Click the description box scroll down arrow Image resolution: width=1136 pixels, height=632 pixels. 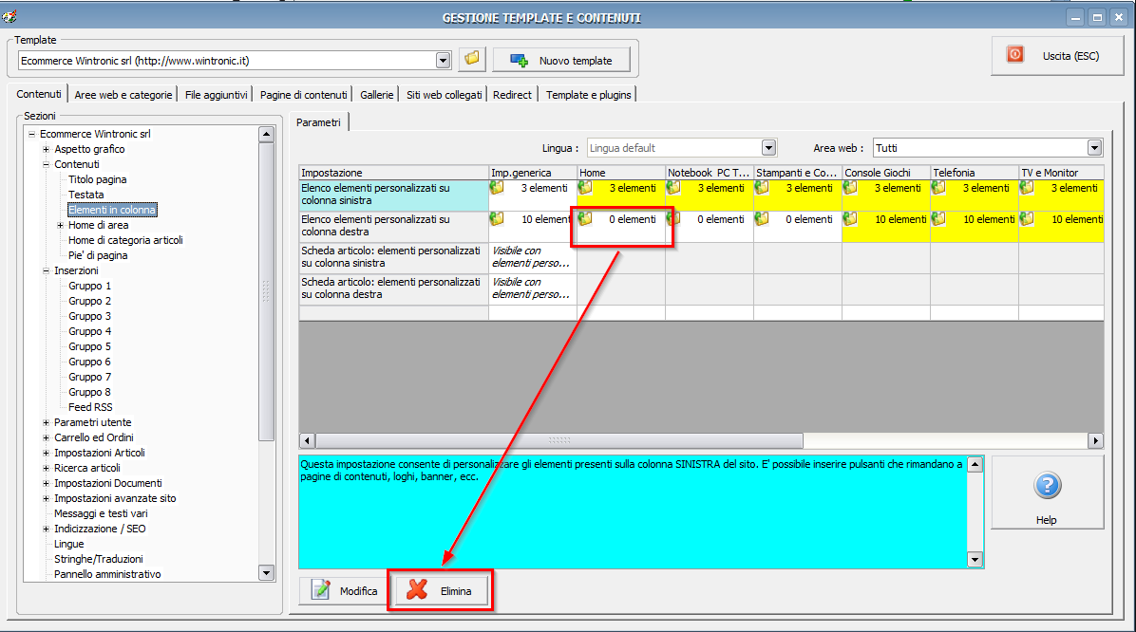[x=975, y=559]
